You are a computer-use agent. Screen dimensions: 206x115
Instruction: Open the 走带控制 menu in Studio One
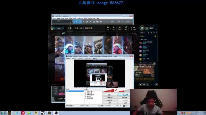[80, 18]
